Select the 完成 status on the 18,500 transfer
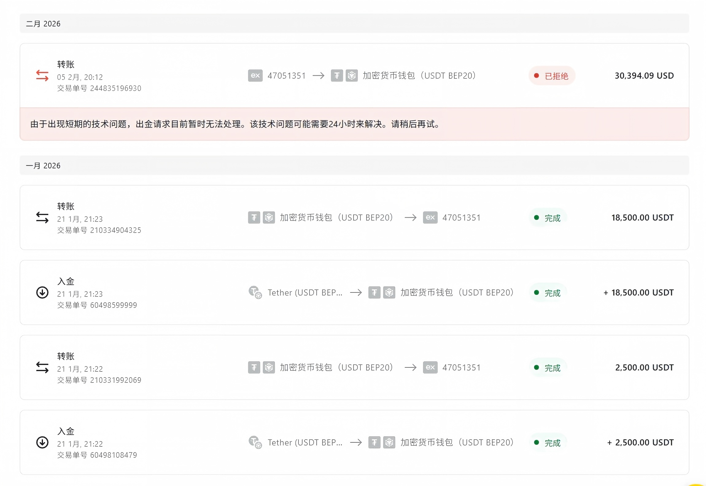 pos(548,218)
